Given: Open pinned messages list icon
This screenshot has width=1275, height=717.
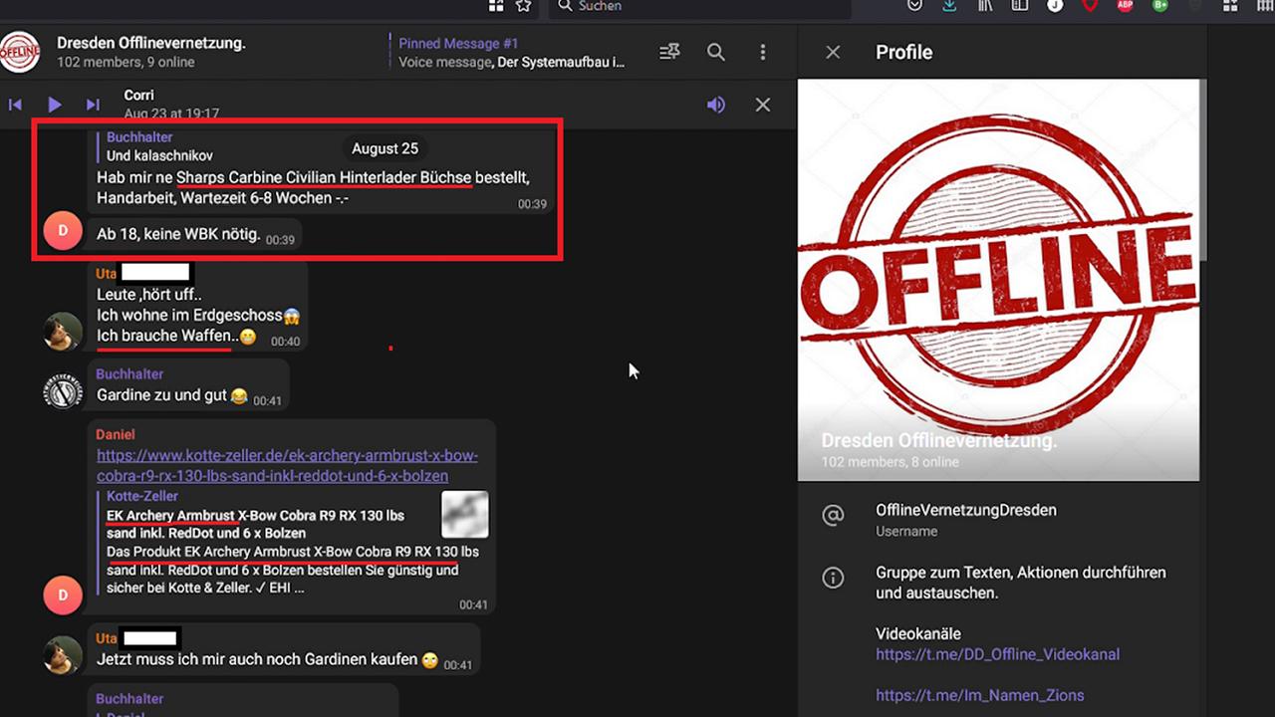Looking at the screenshot, I should pos(669,52).
